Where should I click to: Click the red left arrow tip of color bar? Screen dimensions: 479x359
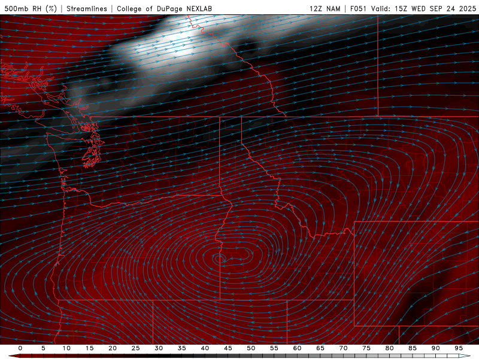14,356
